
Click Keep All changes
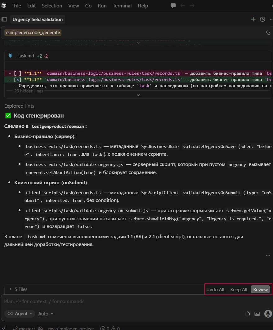[x=239, y=289]
